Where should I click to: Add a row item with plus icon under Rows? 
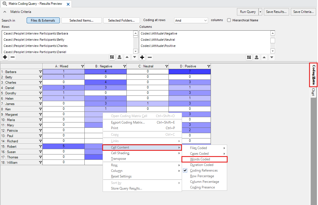tap(5, 57)
